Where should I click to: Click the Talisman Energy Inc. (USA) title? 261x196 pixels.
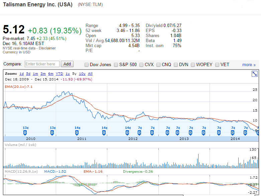click(38, 4)
